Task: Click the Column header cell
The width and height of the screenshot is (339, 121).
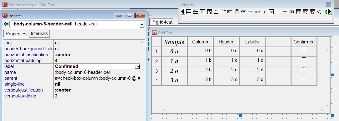Action: pyautogui.click(x=200, y=42)
